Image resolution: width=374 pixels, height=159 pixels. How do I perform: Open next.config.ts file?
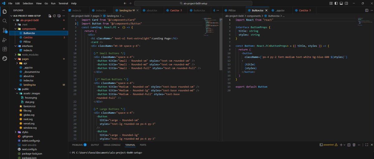[x=29, y=149]
